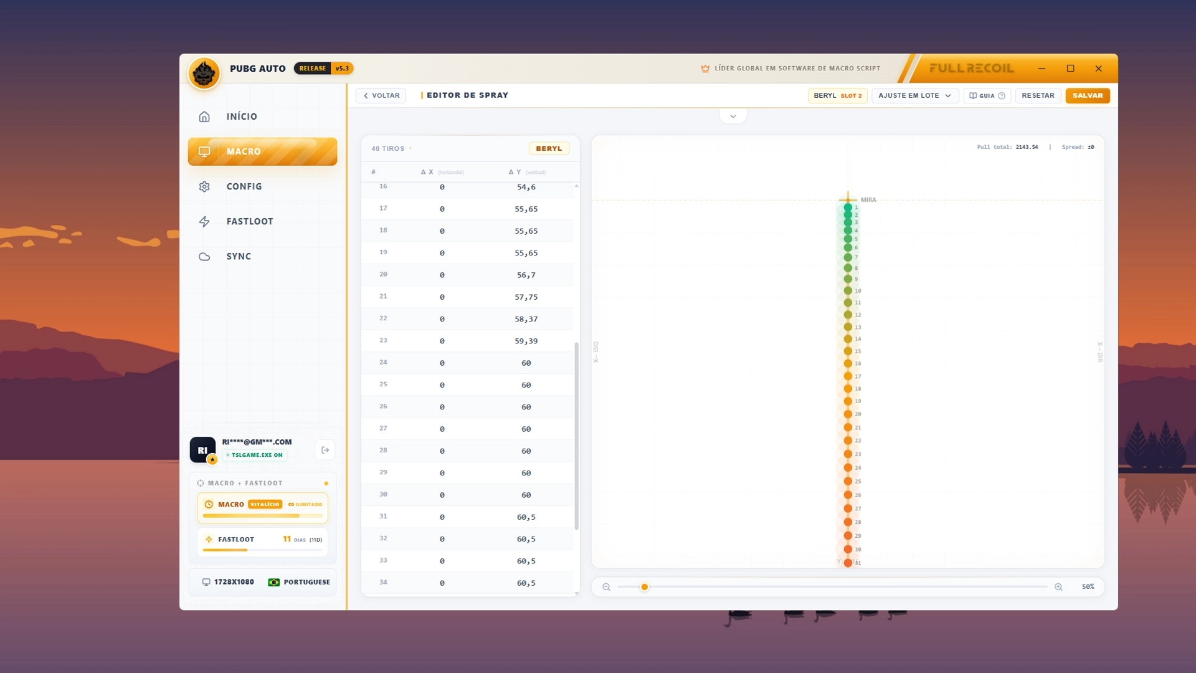This screenshot has height=673, width=1196.
Task: Click the Salvar button
Action: (x=1088, y=95)
